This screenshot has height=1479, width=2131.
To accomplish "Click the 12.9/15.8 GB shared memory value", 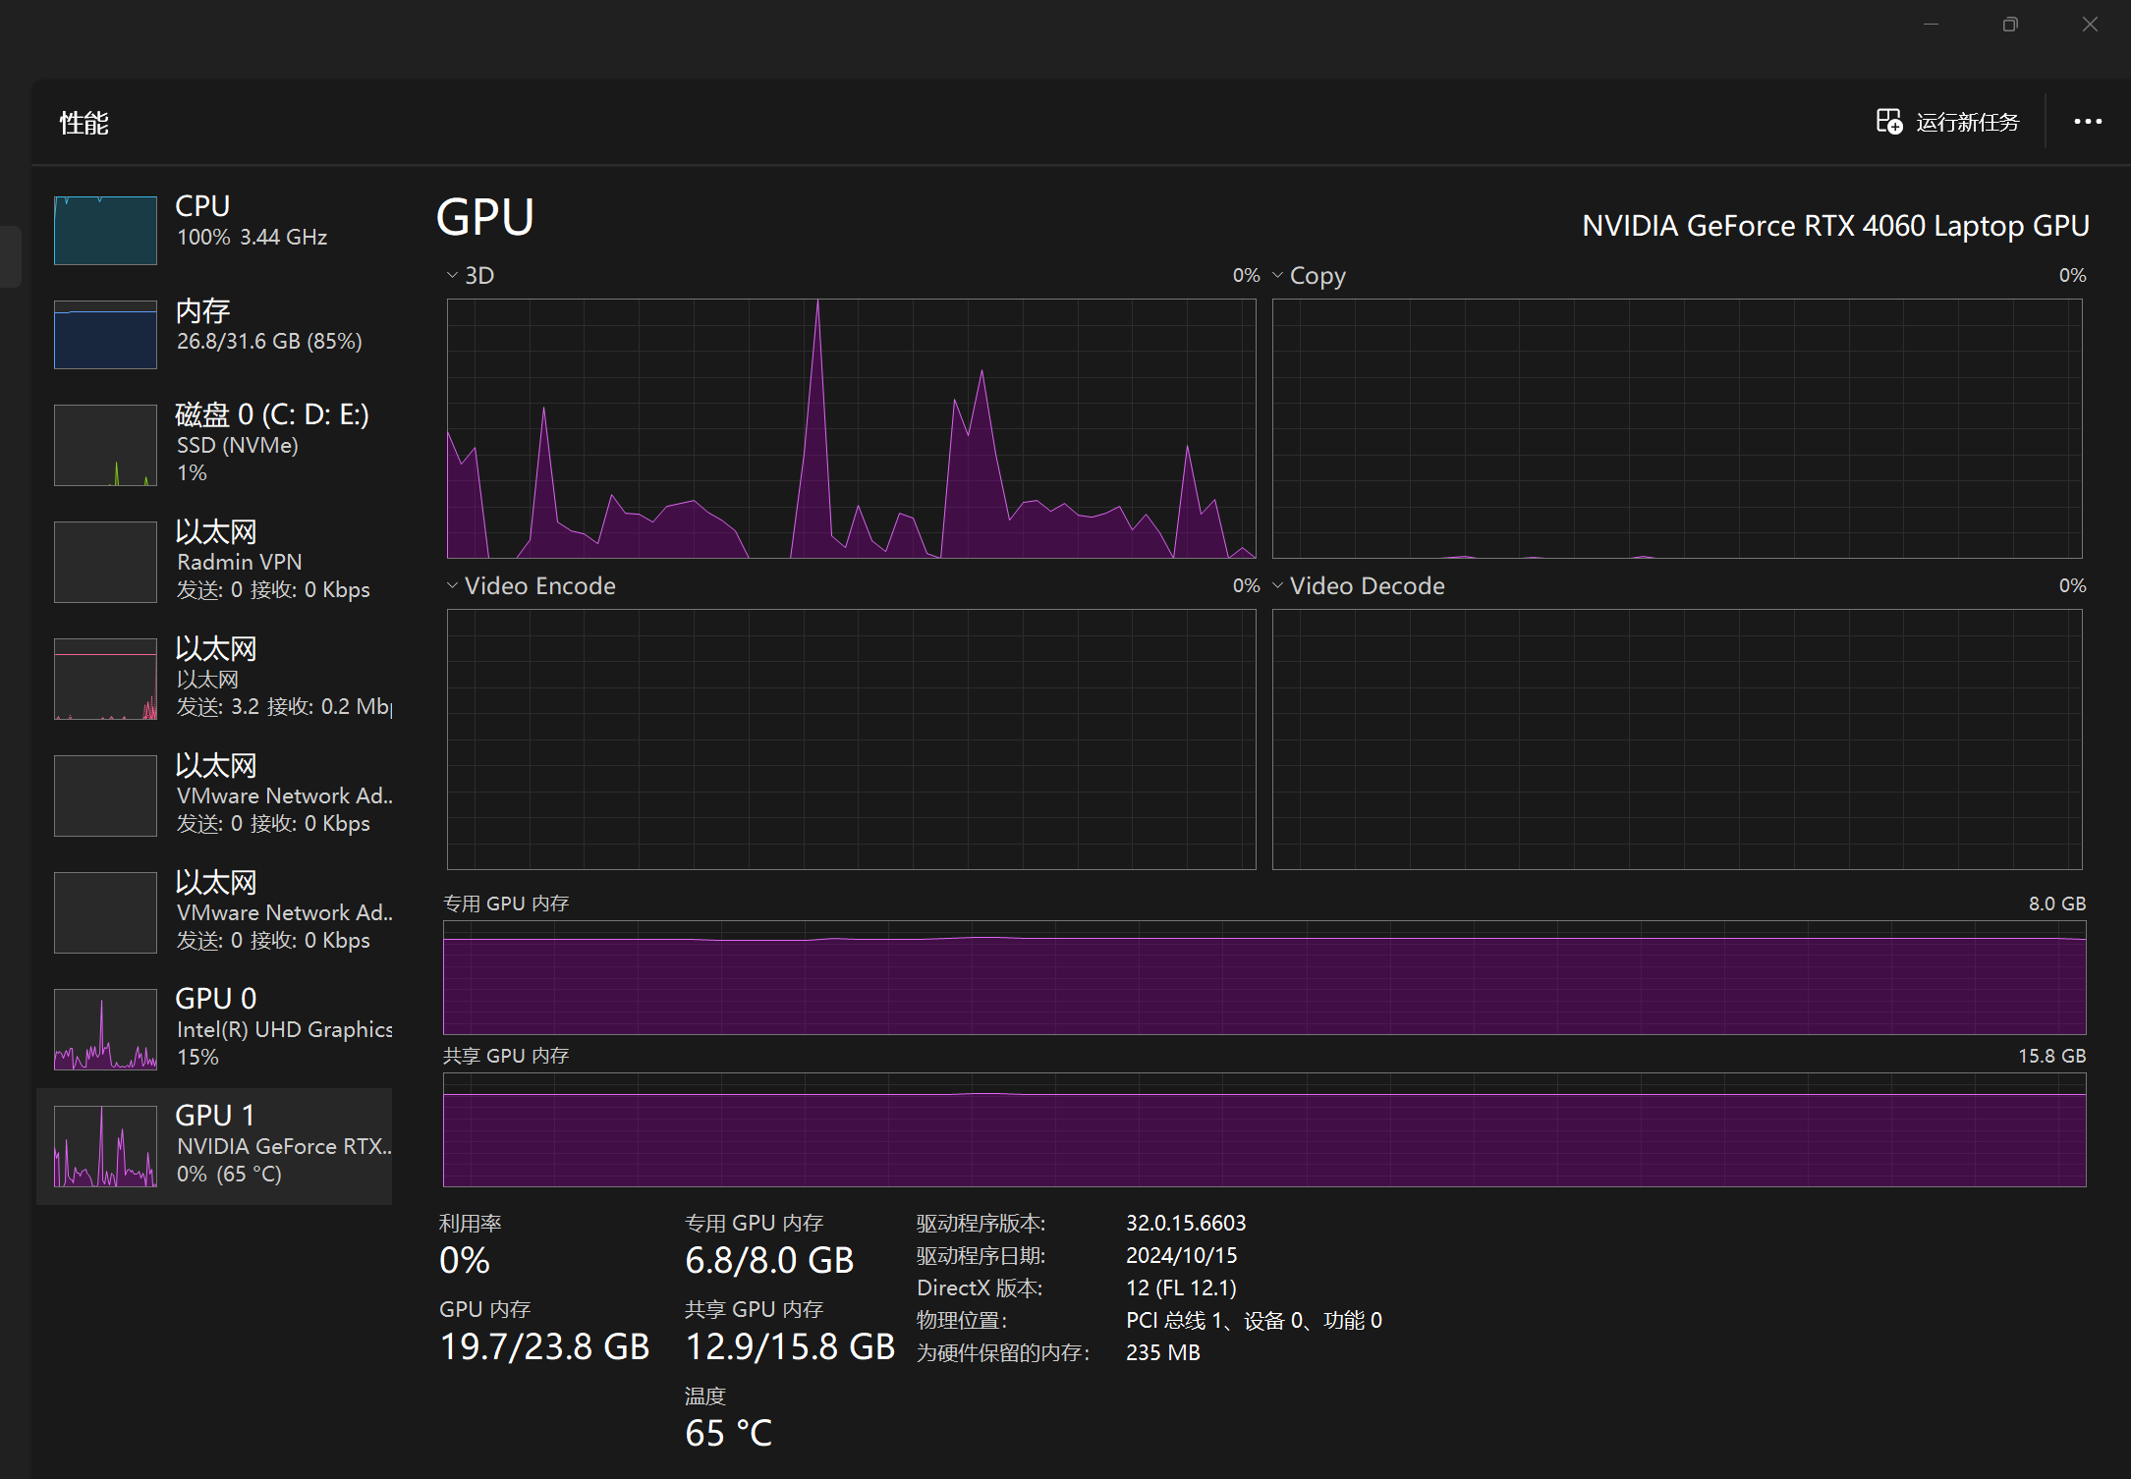I will (790, 1346).
